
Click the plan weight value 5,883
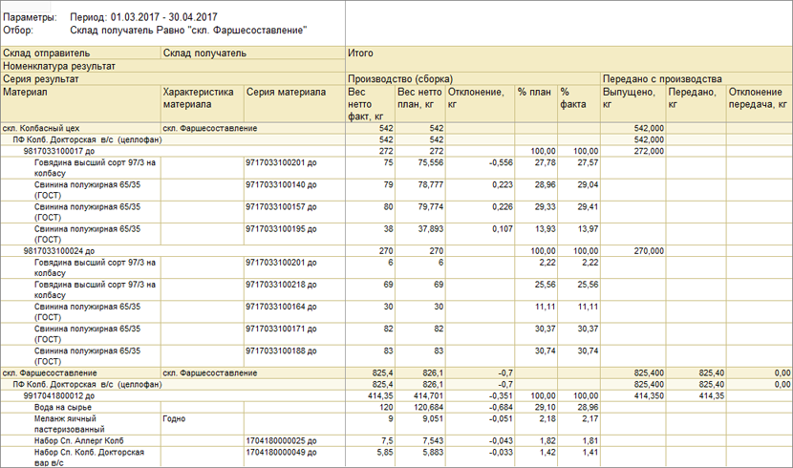pos(433,453)
